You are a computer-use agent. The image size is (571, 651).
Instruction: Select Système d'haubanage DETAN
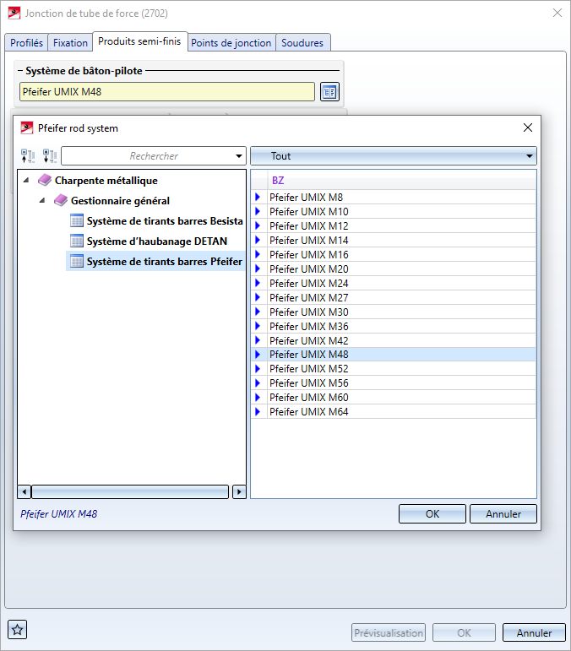(157, 241)
